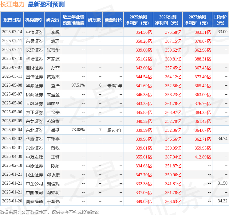Select the 超过4年 coverage duration cell
The width and height of the screenshot is (229, 215).
115,130
